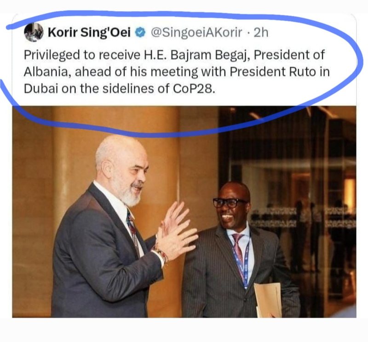Screen dimensions: 368x342
Task: Click the manila envelope in photo
Action: (x=268, y=300)
